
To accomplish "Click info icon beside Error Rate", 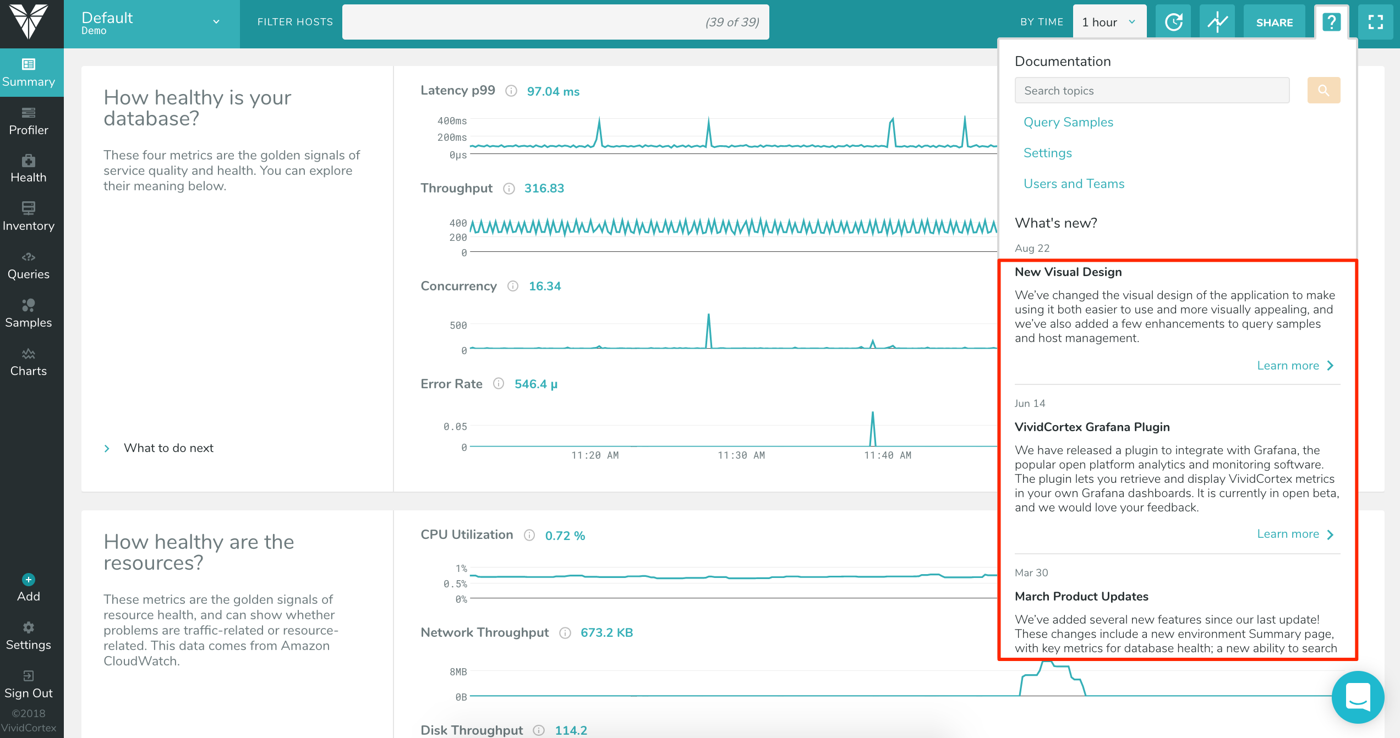I will (x=499, y=383).
